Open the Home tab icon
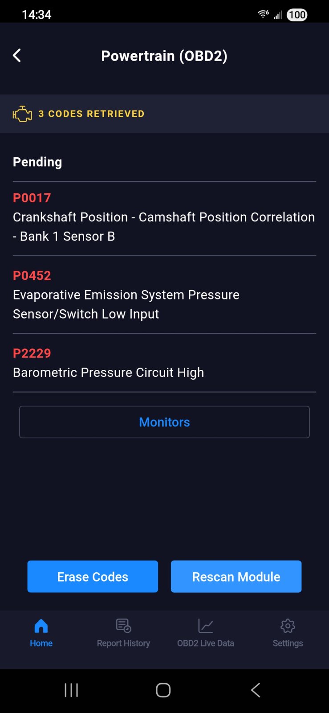The image size is (329, 713). tap(41, 626)
